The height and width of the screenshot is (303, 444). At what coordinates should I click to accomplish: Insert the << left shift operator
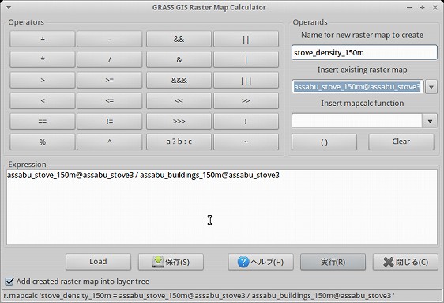pyautogui.click(x=179, y=100)
